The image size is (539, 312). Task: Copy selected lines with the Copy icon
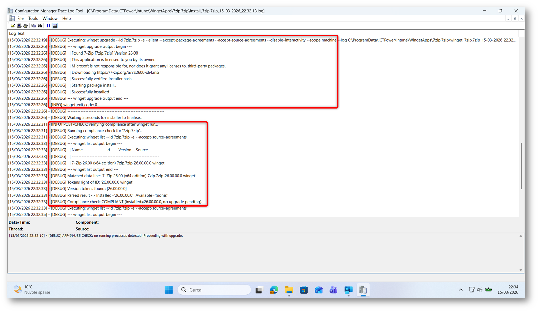pyautogui.click(x=33, y=26)
